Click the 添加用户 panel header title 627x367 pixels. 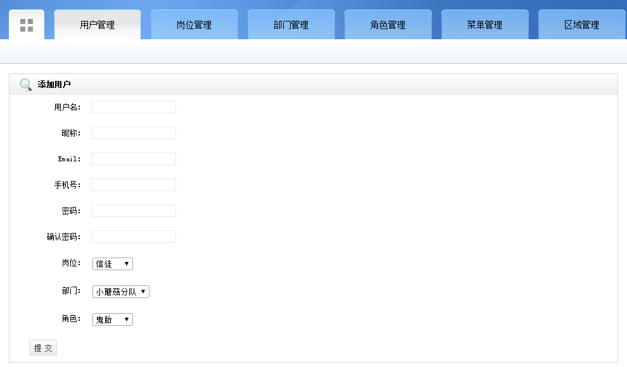[54, 84]
